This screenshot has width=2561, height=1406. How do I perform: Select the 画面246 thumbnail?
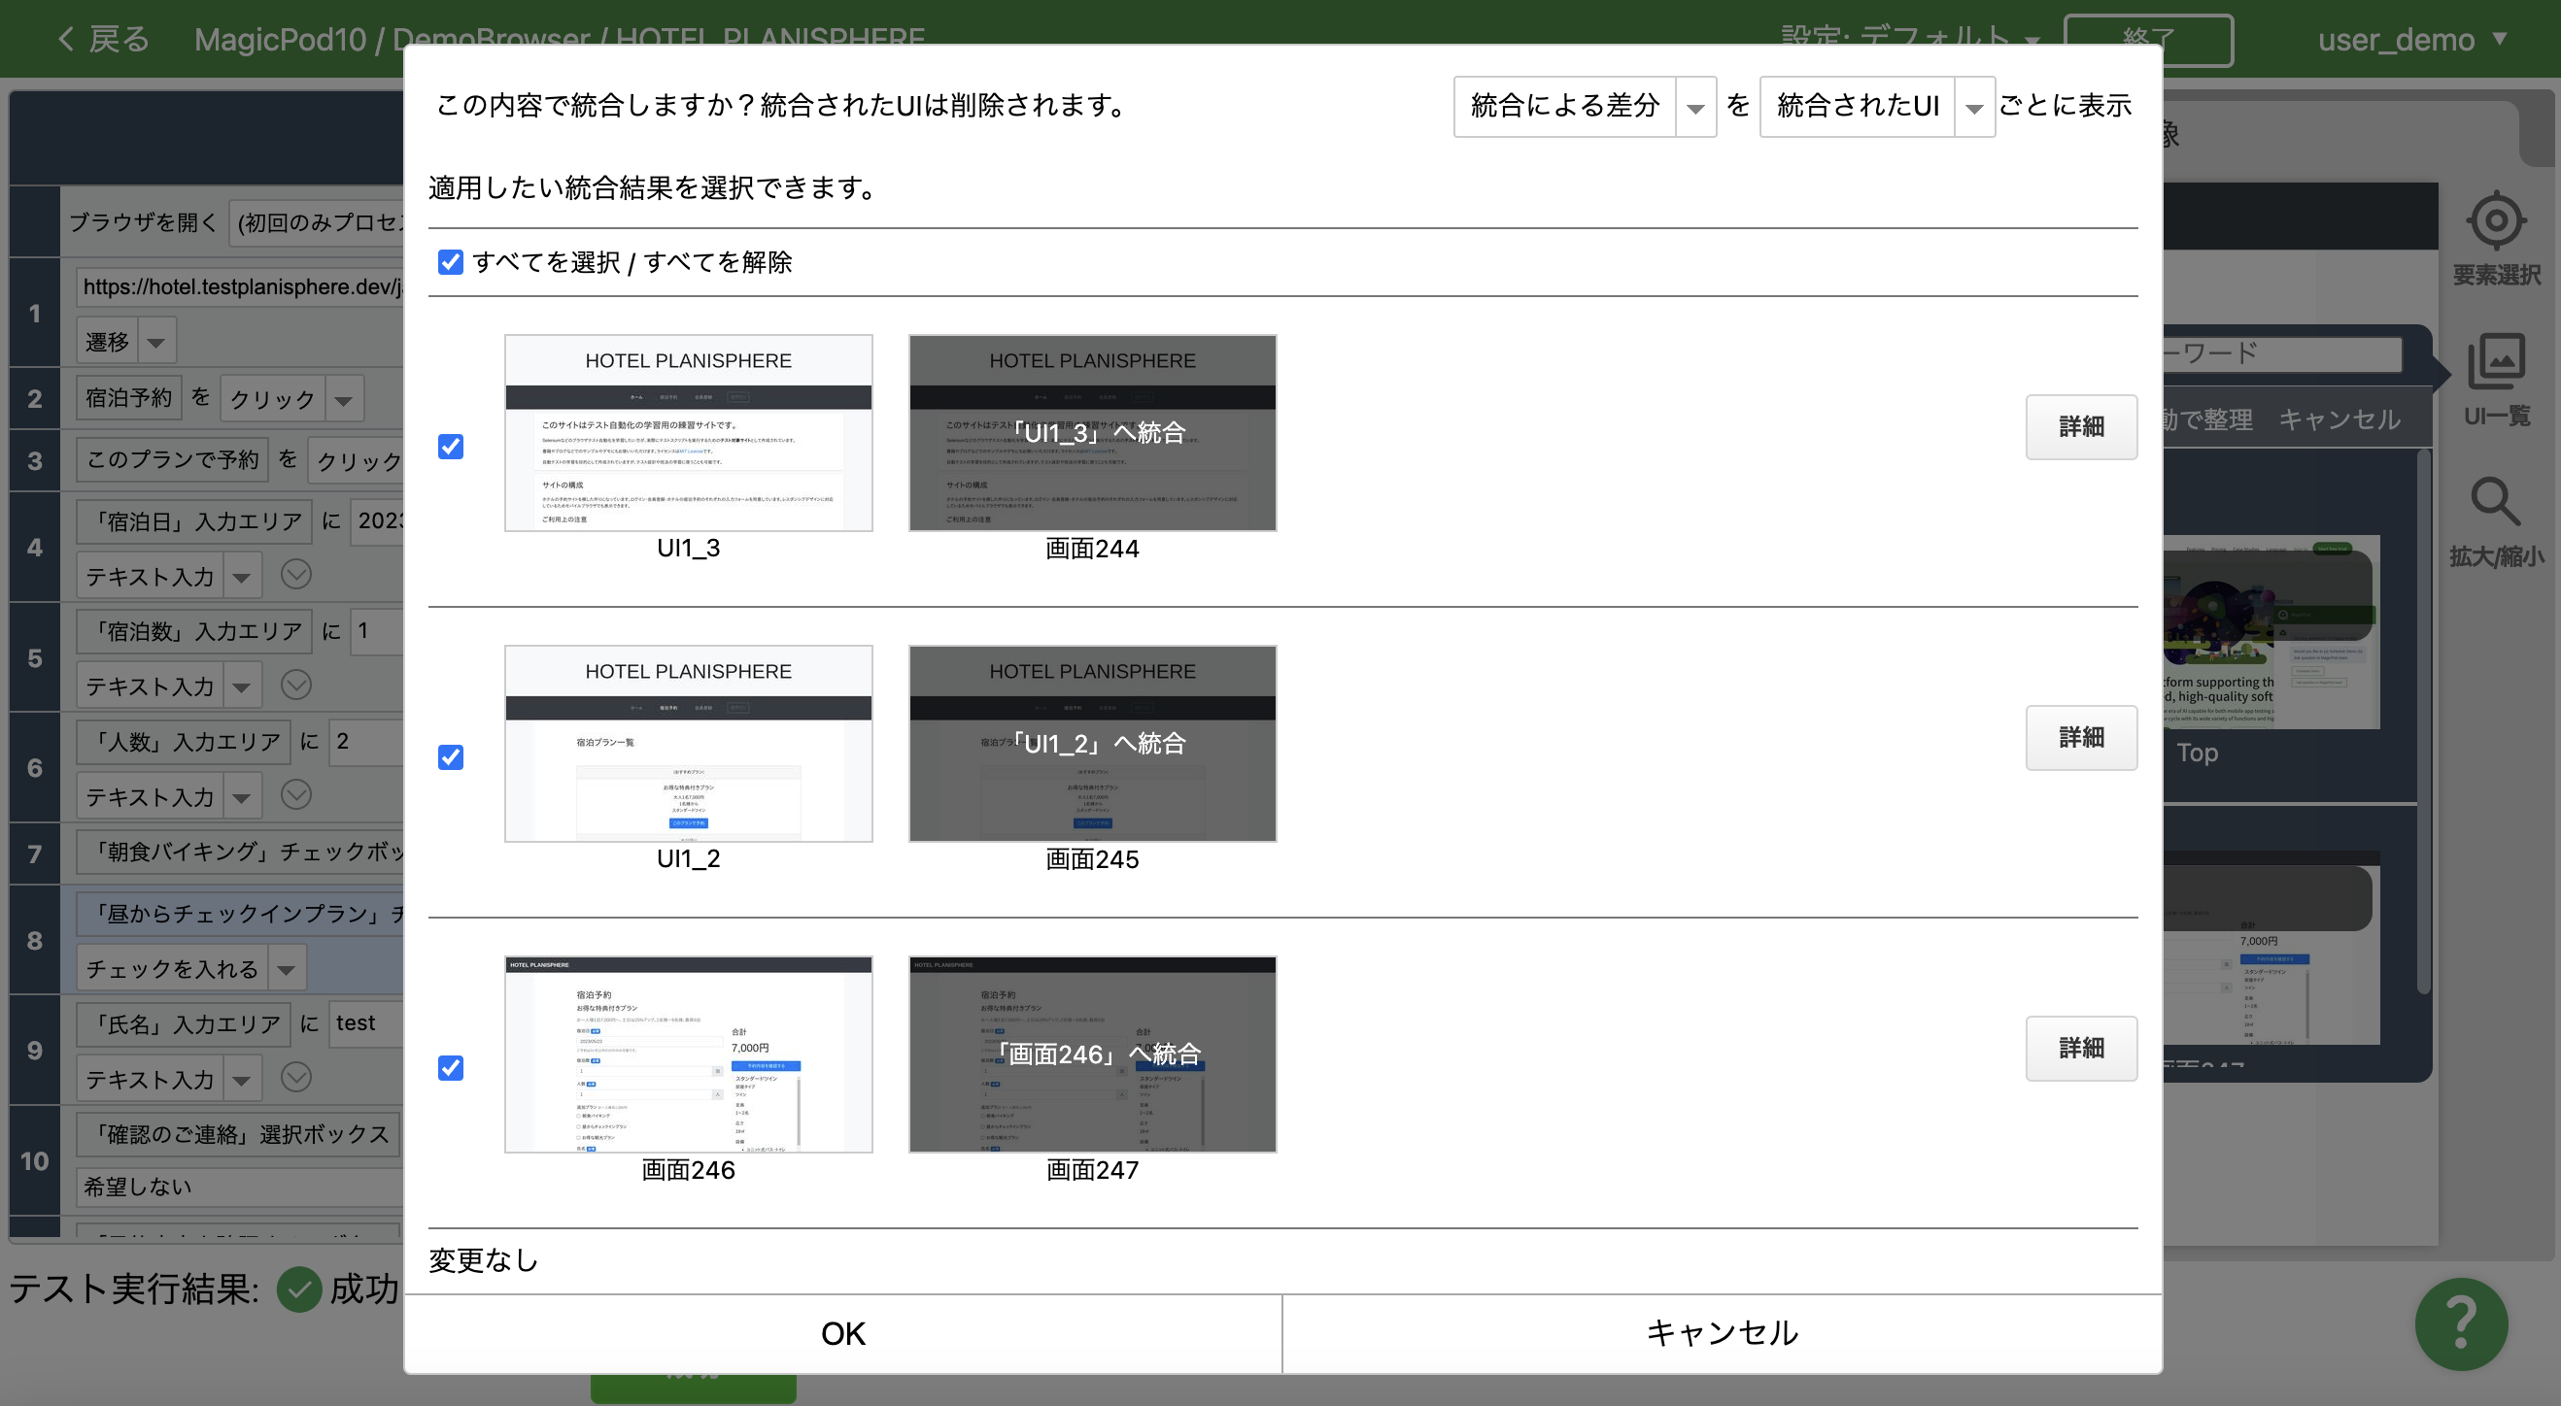(688, 1054)
